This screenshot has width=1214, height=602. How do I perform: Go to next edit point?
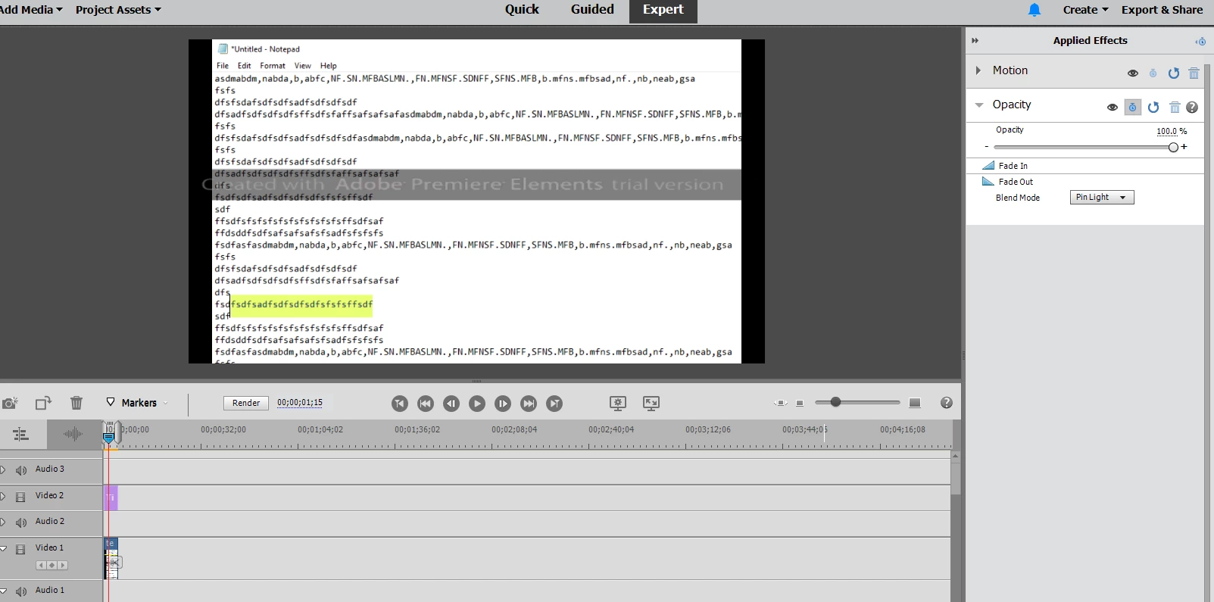(x=529, y=404)
